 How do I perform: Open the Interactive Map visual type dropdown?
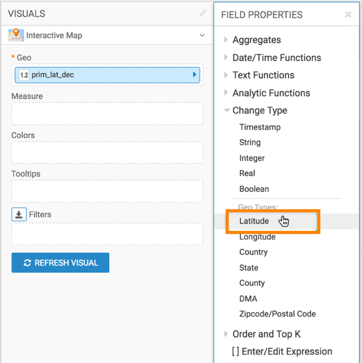click(202, 36)
